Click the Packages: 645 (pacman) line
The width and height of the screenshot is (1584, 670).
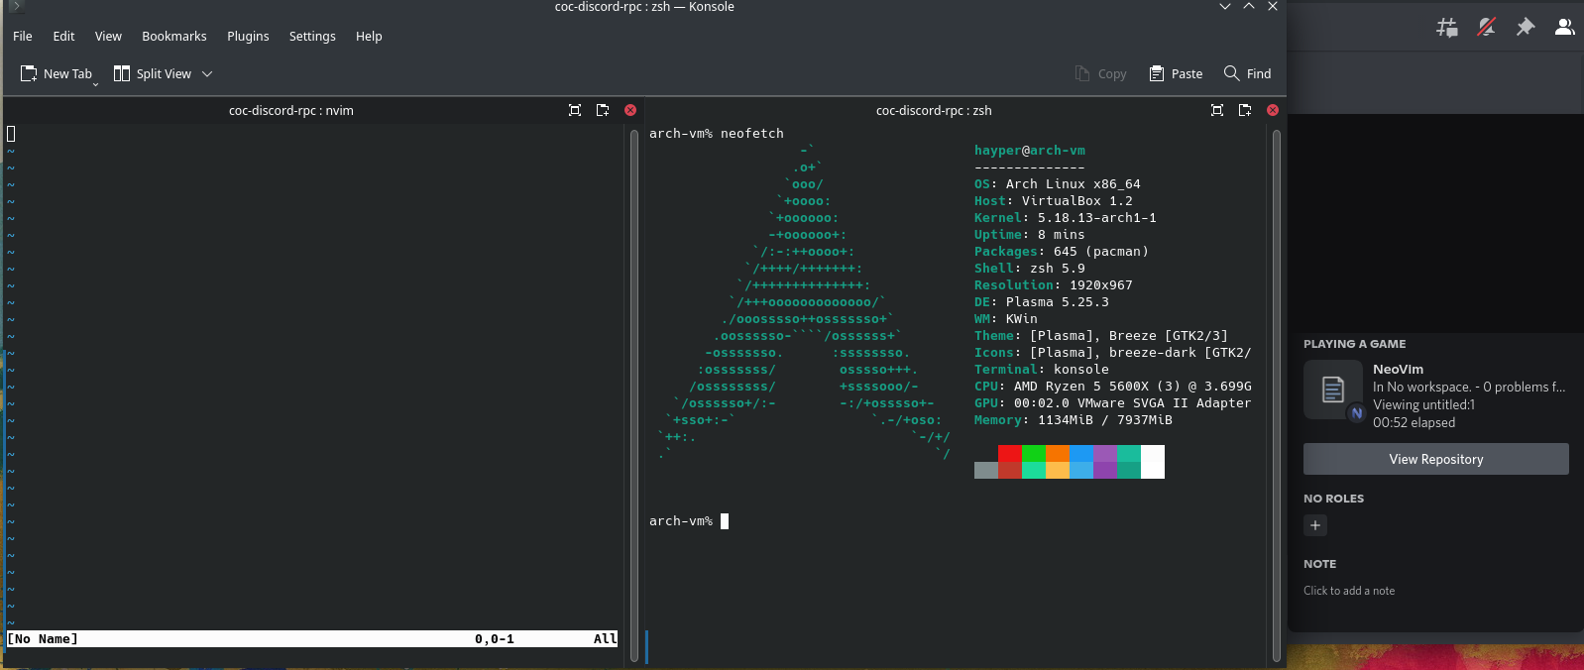1062,252
